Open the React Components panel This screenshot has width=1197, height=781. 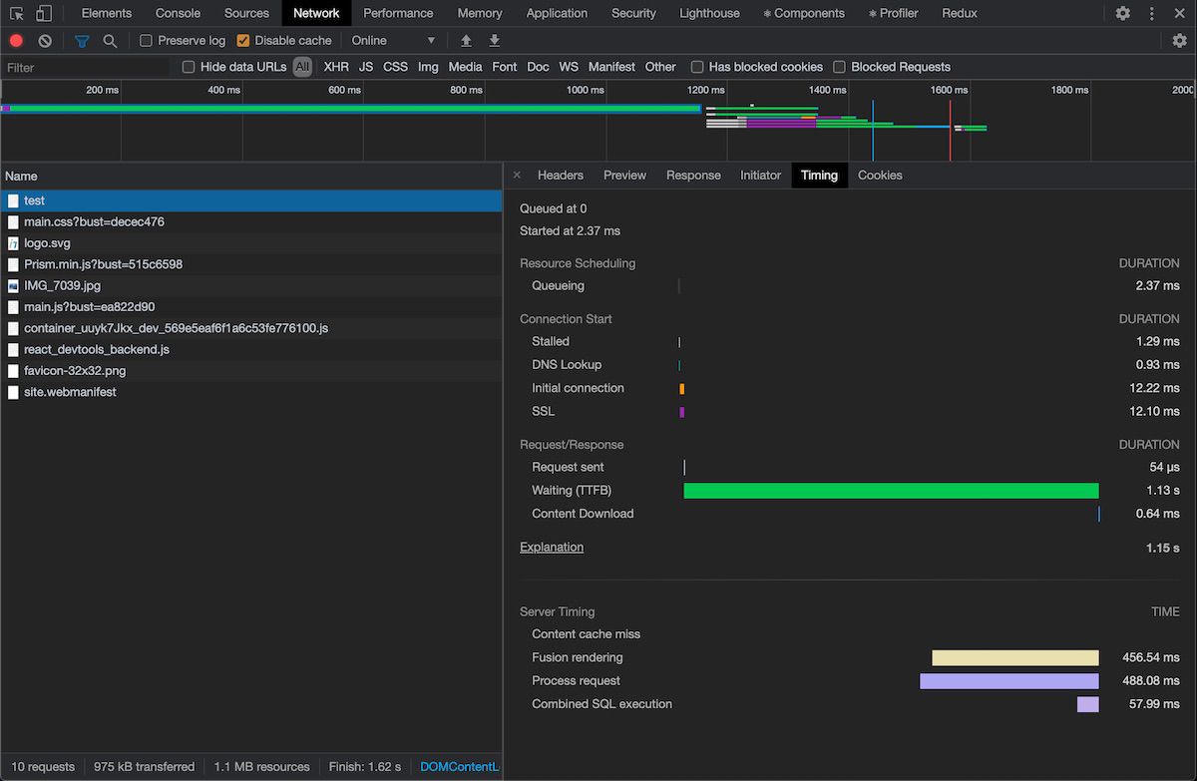coord(804,13)
